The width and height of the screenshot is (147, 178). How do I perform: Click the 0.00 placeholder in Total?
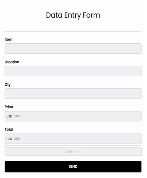coord(17,139)
